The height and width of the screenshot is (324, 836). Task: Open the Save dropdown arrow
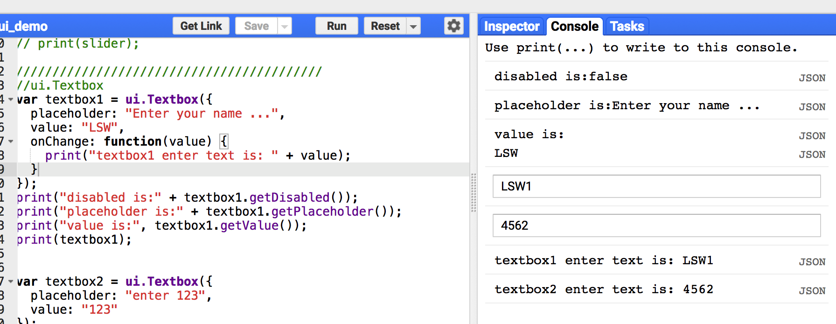tap(285, 27)
